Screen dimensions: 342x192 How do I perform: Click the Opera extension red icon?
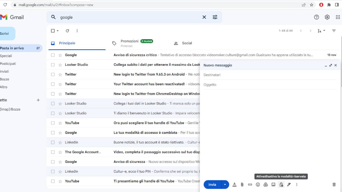tap(321, 5)
